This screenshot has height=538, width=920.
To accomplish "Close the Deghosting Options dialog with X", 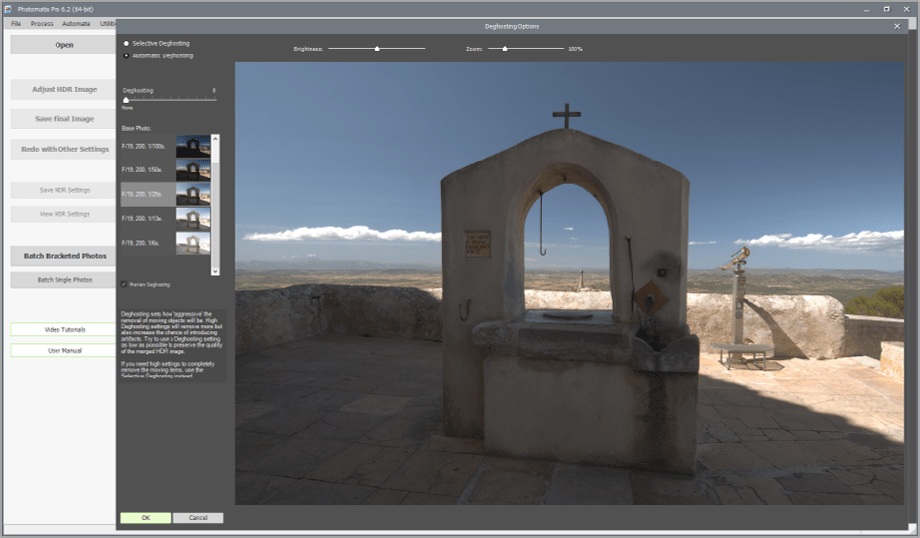I will [x=897, y=26].
